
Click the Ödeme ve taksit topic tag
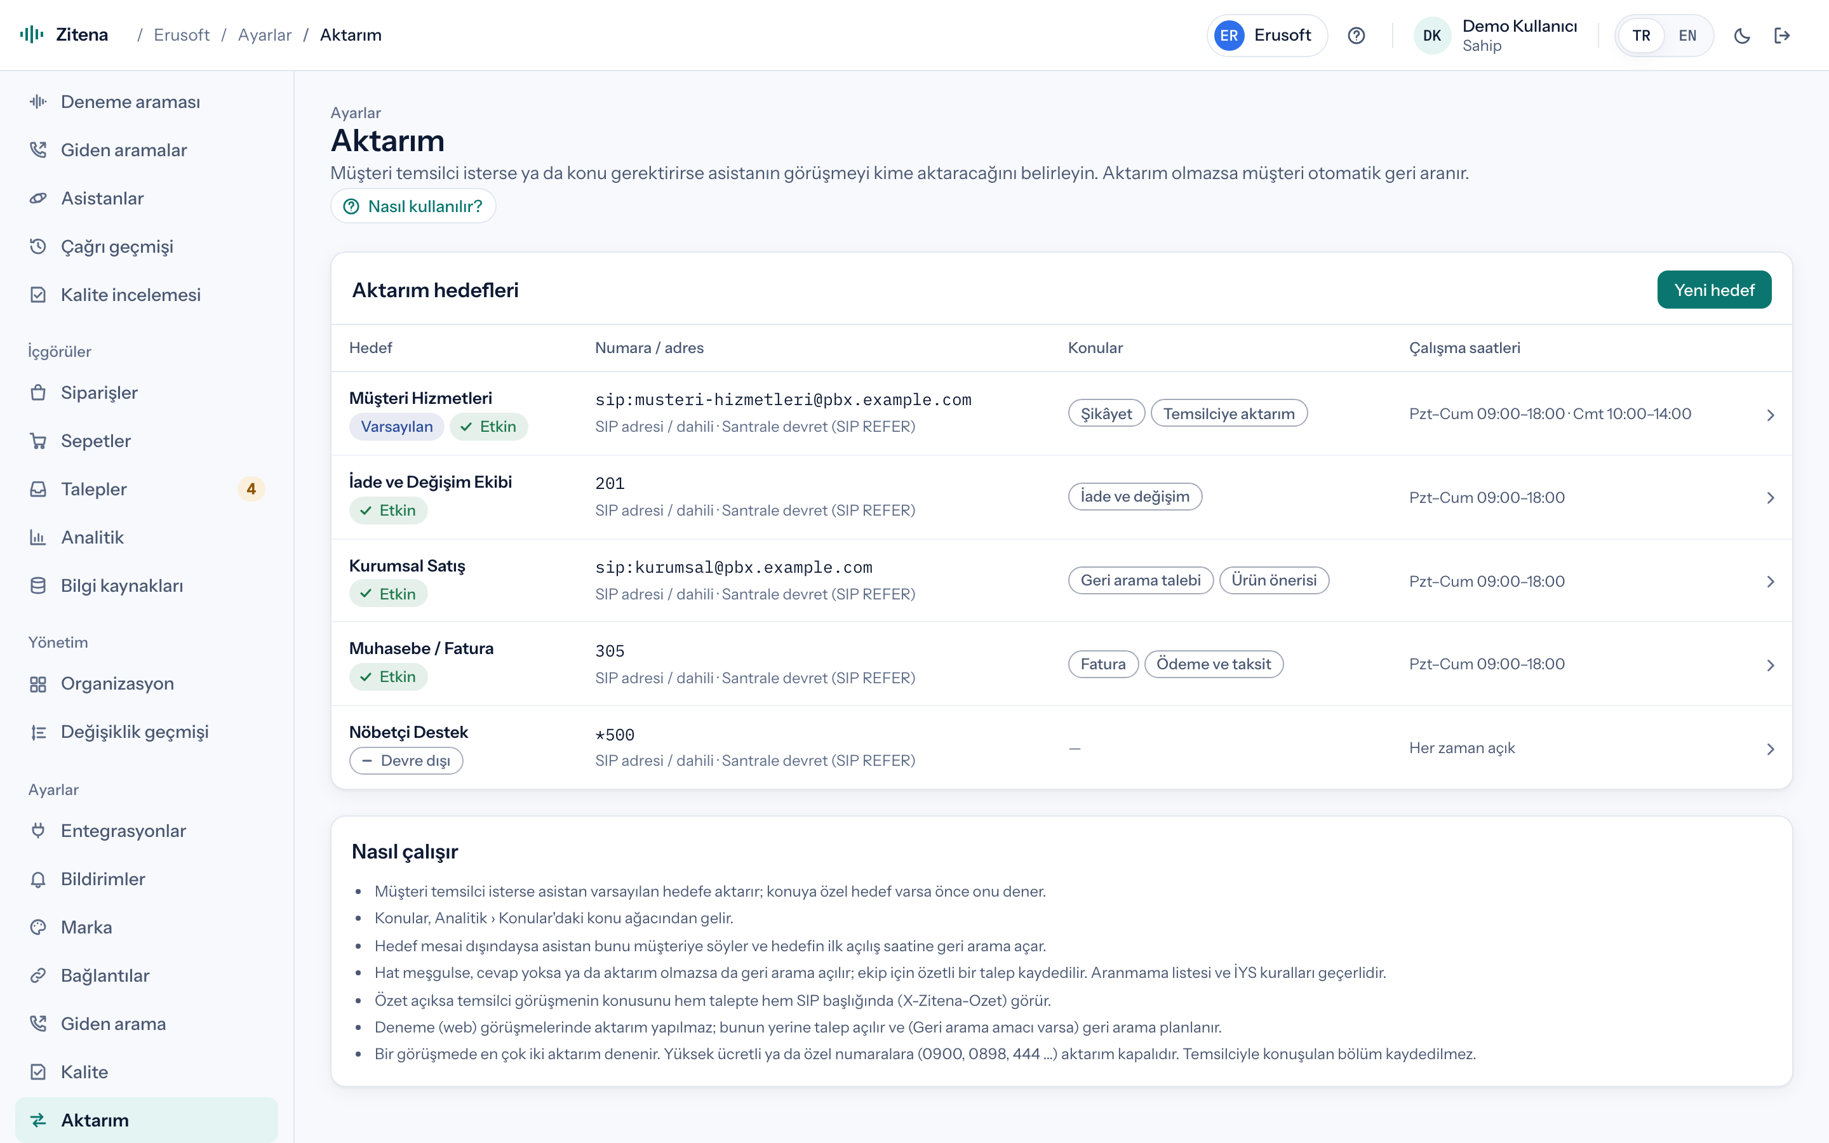click(1213, 664)
